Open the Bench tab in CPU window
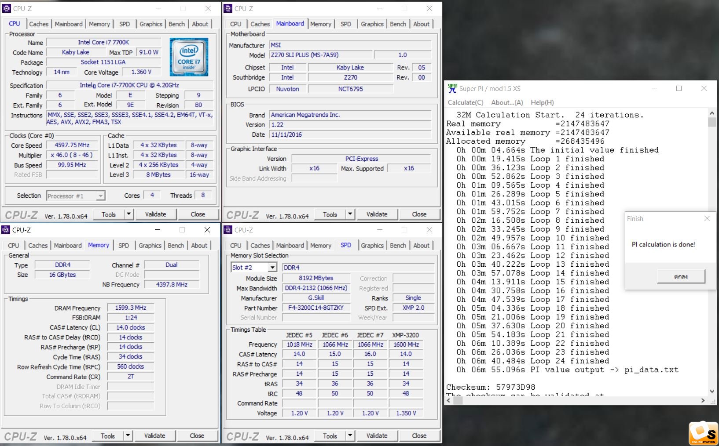 [x=177, y=24]
